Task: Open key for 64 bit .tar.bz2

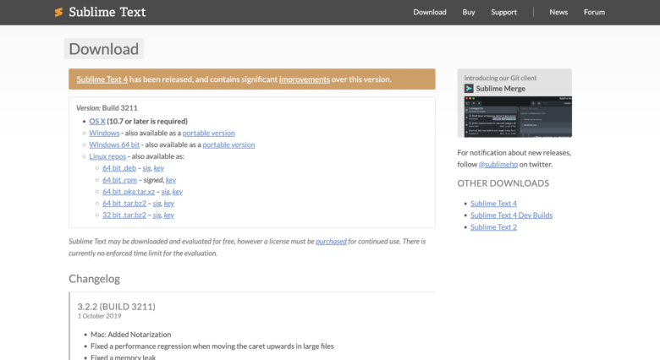Action: coord(168,203)
